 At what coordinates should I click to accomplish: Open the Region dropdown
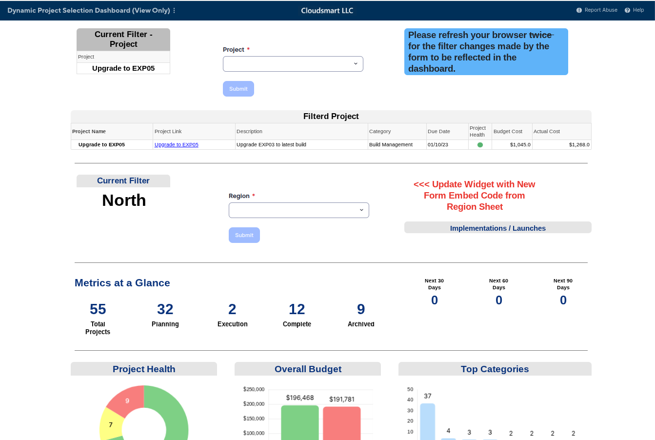point(299,210)
